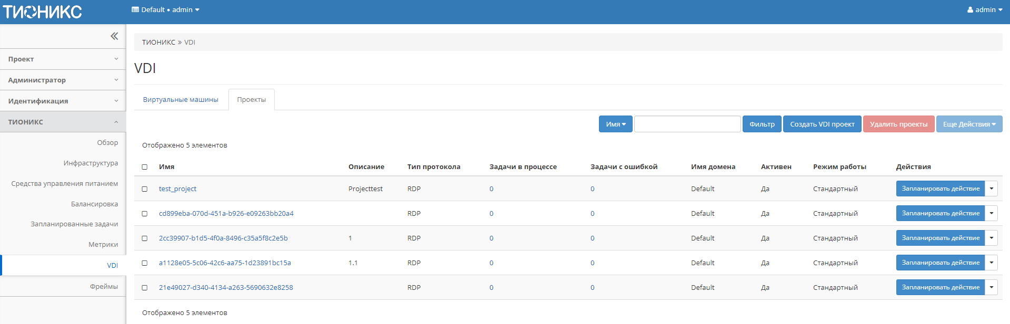Viewport: 1010px width, 324px height.
Task: Click the Создать VDI проект button
Action: click(x=822, y=124)
